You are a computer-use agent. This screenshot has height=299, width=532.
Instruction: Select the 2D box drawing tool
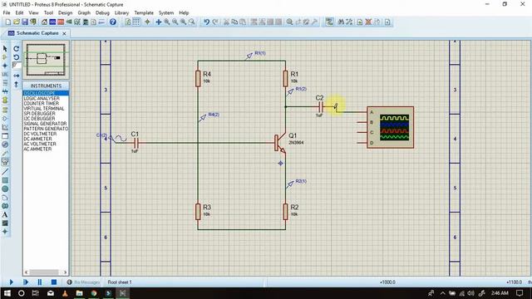pyautogui.click(x=5, y=180)
